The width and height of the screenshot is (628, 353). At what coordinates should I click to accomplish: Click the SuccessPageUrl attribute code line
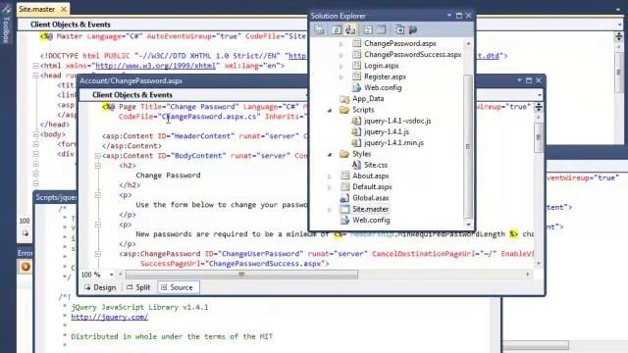(235, 264)
